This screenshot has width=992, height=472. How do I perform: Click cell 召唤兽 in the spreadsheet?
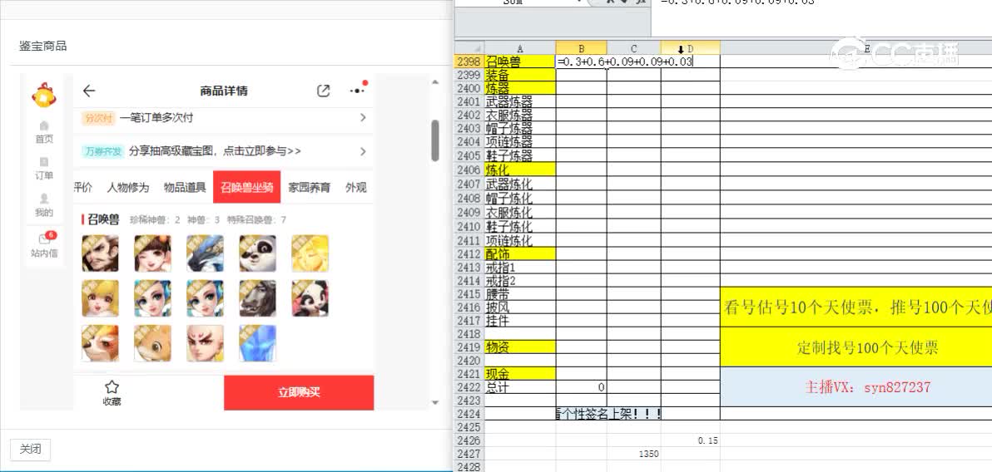coord(520,61)
